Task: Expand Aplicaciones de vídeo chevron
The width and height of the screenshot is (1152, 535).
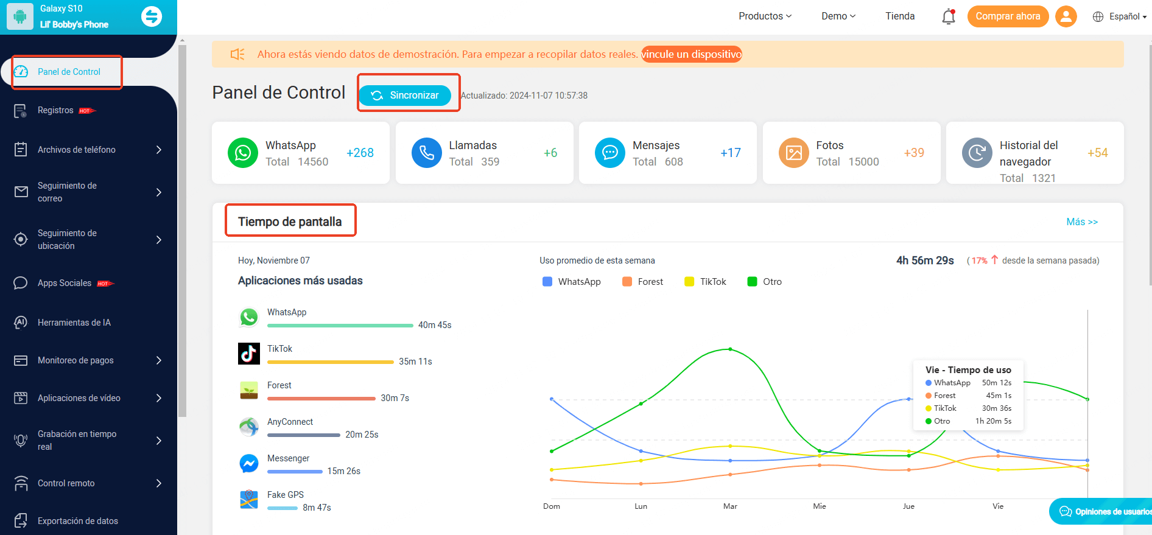Action: click(x=159, y=398)
